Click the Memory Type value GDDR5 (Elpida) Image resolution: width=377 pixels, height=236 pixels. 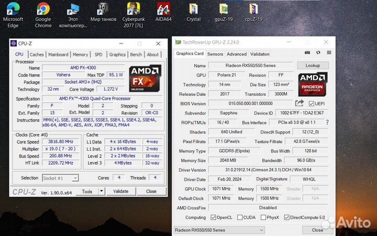[x=234, y=151]
